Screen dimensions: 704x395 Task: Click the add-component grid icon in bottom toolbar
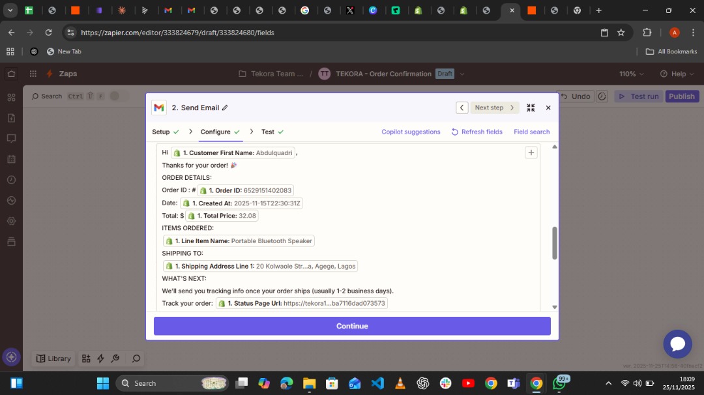click(x=86, y=358)
